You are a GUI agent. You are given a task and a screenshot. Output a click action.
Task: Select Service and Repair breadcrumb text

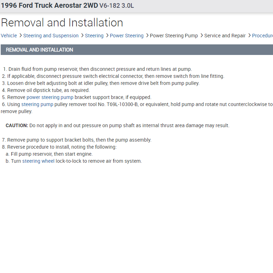[x=225, y=36]
